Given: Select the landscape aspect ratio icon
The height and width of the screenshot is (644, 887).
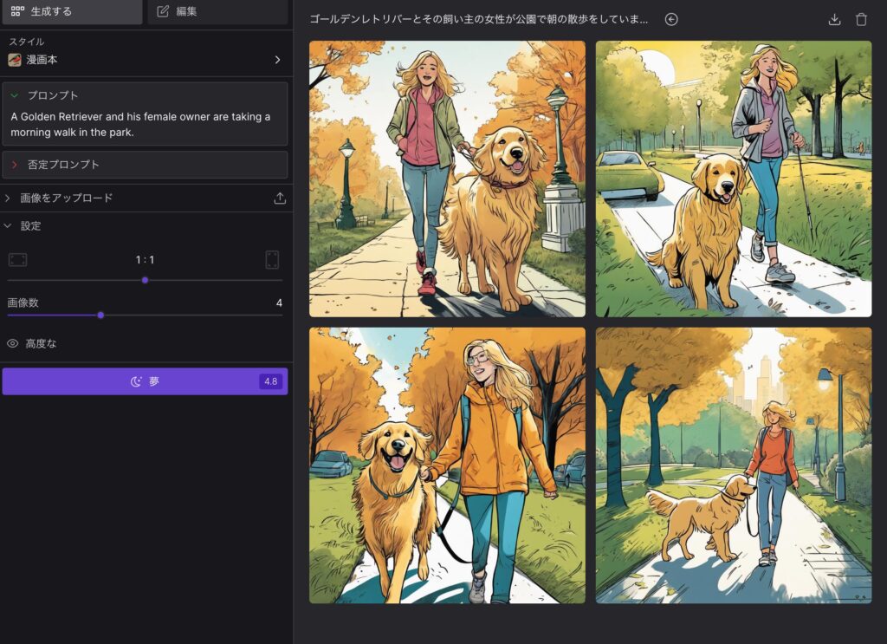Looking at the screenshot, I should [17, 259].
